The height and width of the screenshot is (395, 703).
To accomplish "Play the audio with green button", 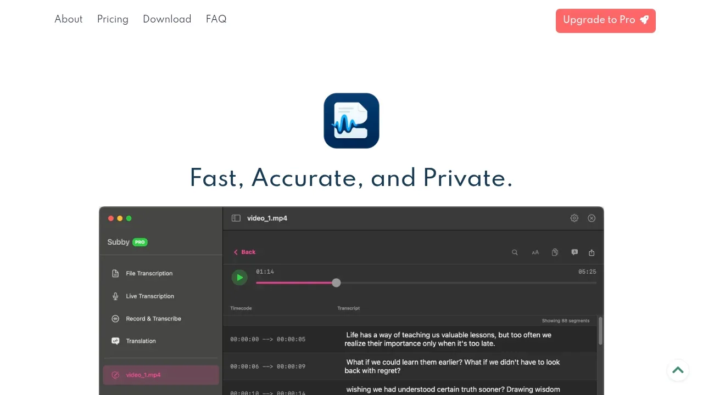I will click(x=239, y=278).
